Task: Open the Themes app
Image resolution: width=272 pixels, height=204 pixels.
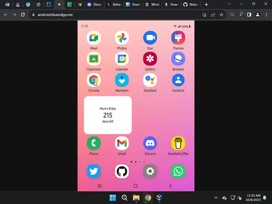Action: pos(178,38)
